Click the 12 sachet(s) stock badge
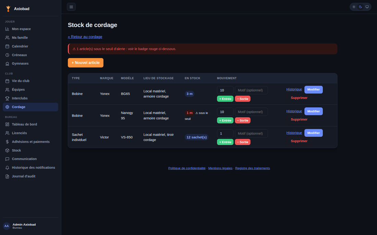 [196, 137]
